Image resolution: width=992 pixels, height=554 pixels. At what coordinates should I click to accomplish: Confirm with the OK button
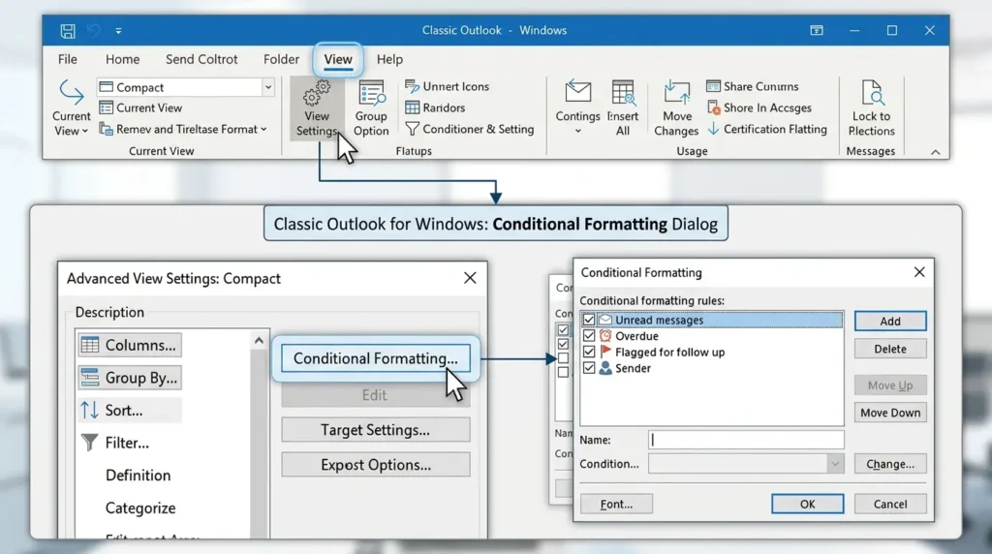tap(807, 504)
